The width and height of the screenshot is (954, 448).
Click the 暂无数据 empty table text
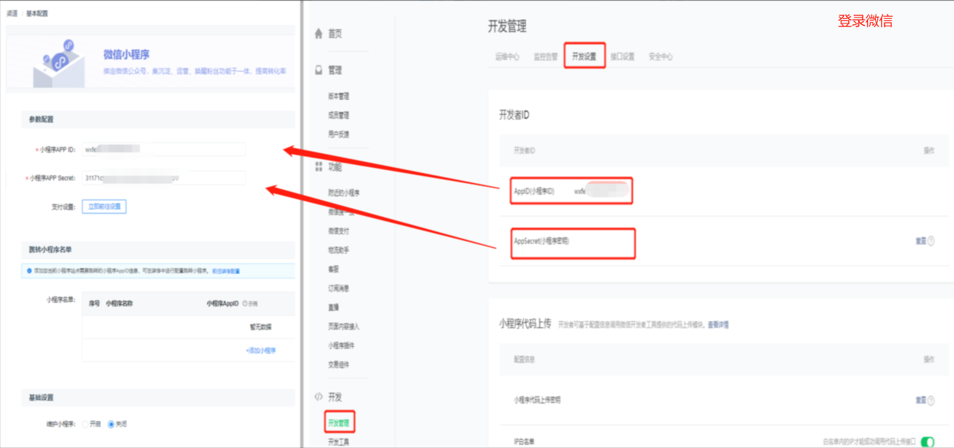point(261,327)
